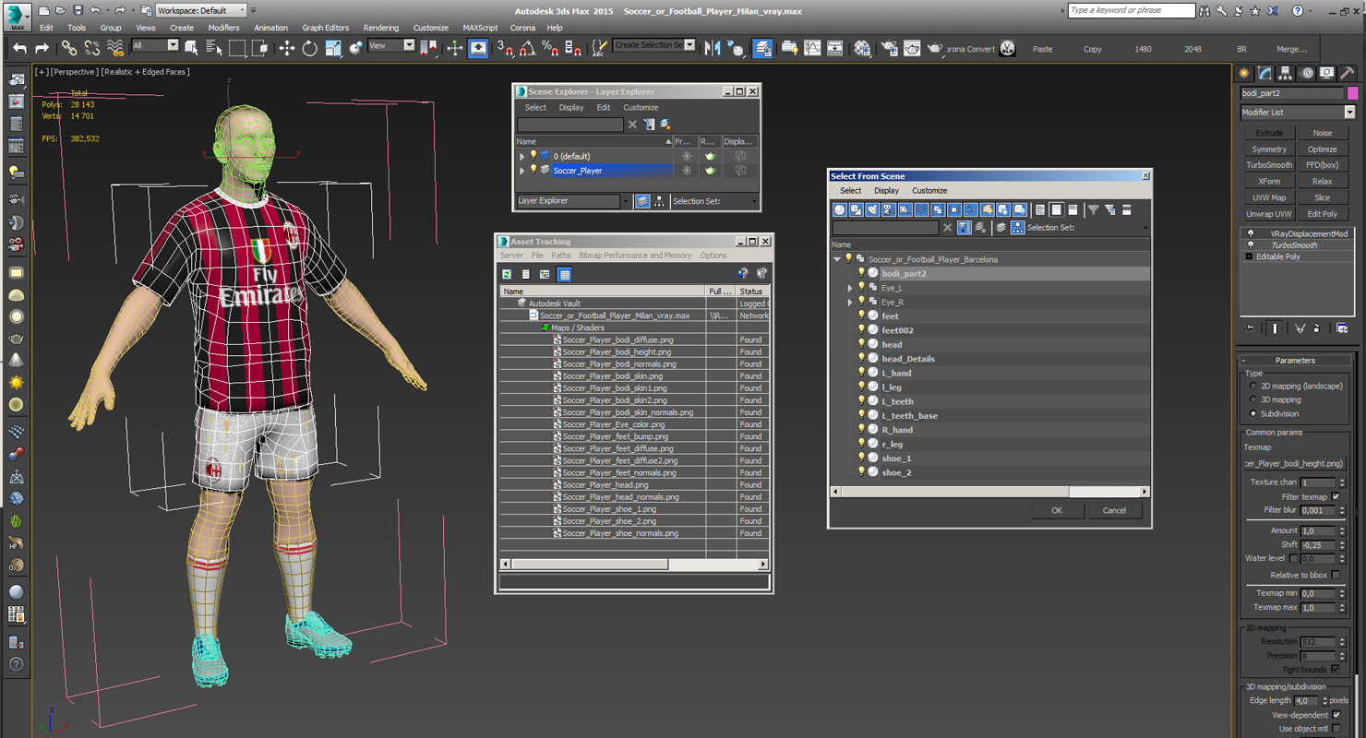Open the Create panel tab
The image size is (1366, 738).
pyautogui.click(x=1244, y=73)
